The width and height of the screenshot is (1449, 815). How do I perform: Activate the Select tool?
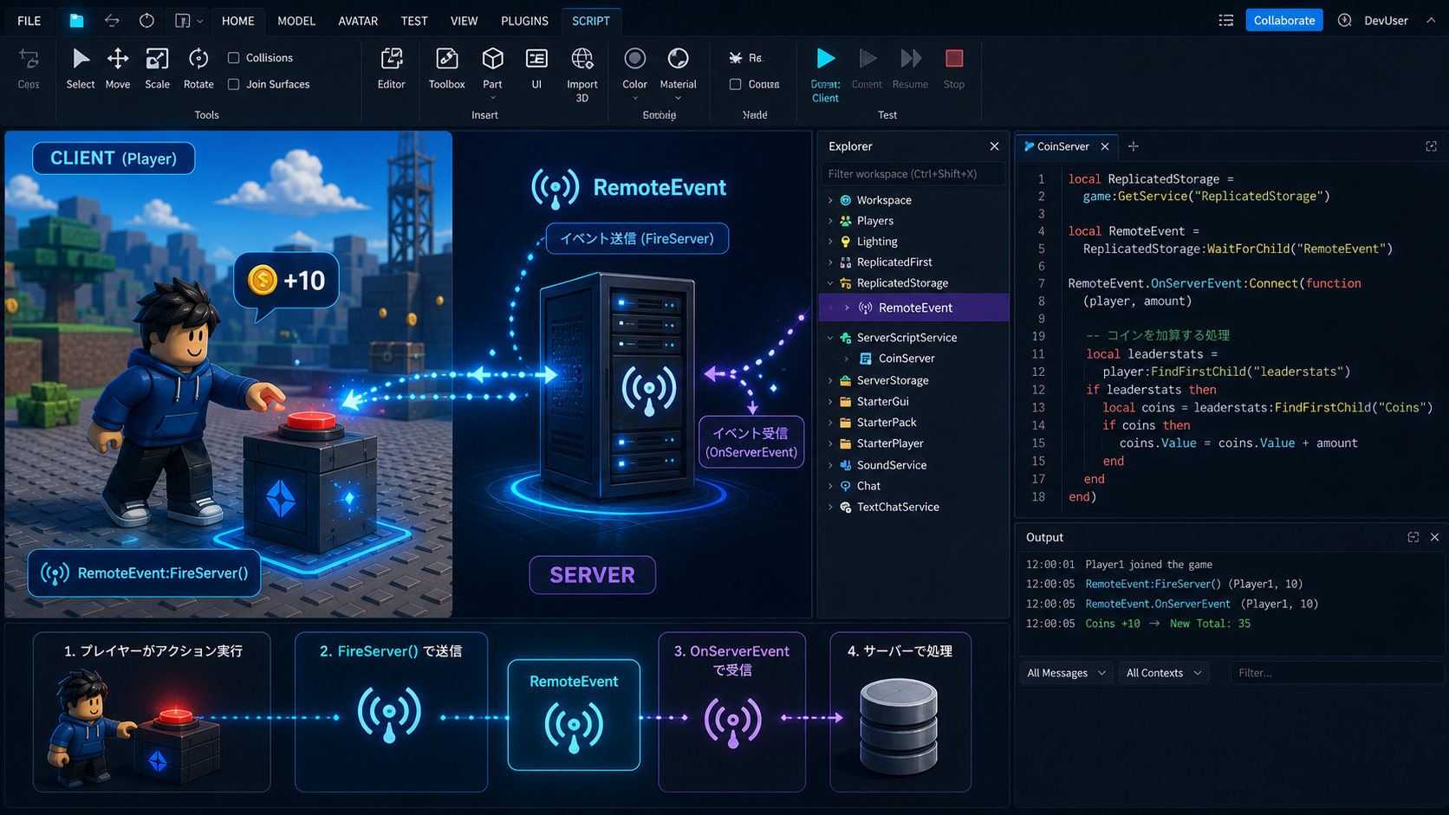click(81, 68)
